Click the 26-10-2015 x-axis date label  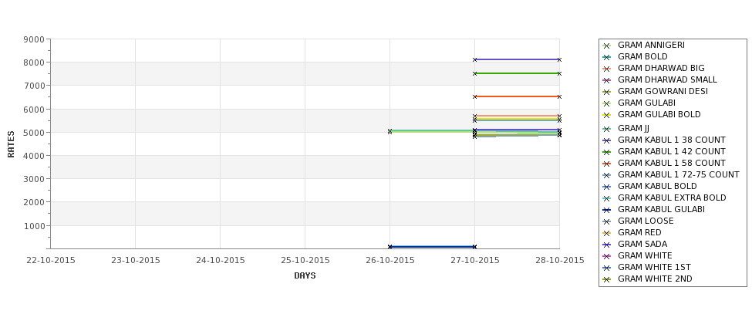390,261
